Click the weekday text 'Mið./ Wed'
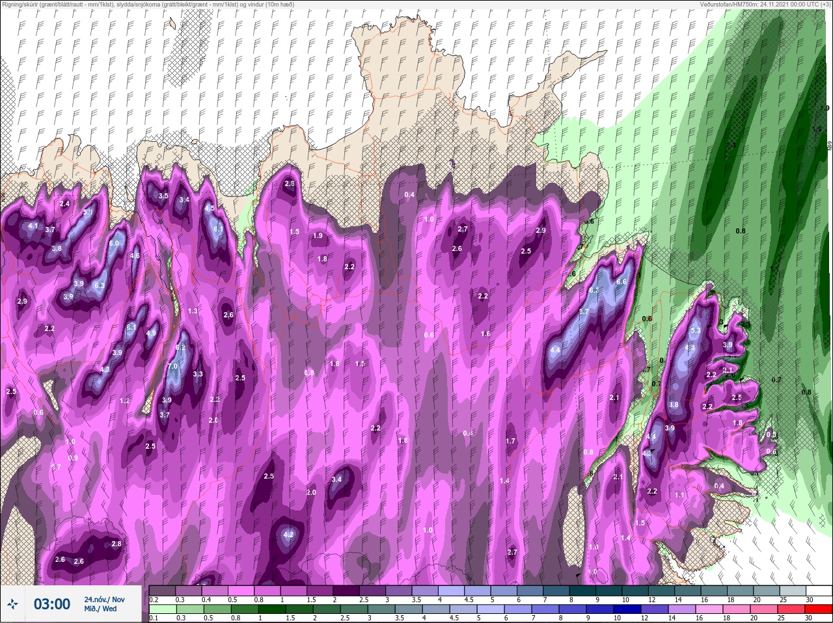Image resolution: width=833 pixels, height=623 pixels. [x=101, y=609]
